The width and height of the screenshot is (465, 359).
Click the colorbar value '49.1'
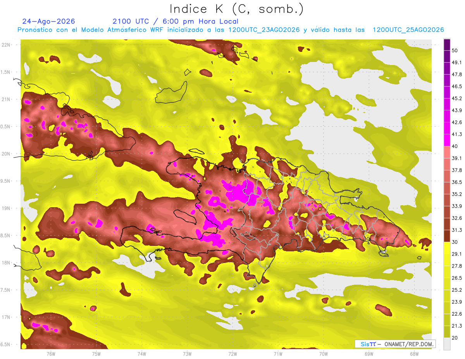(x=456, y=62)
